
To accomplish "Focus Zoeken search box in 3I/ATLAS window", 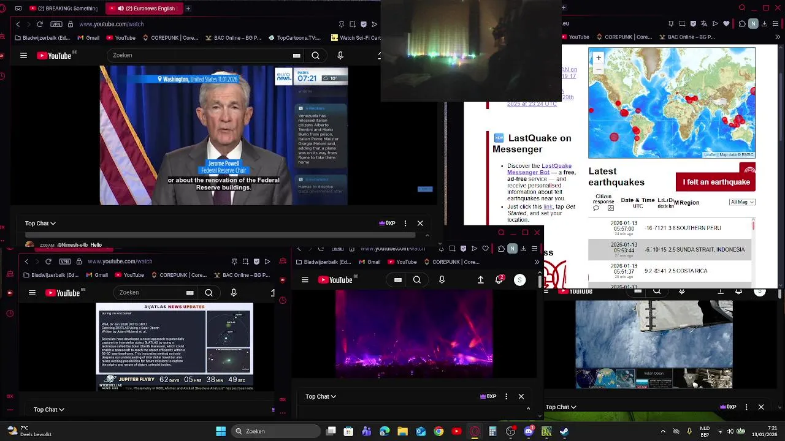I will tap(150, 293).
